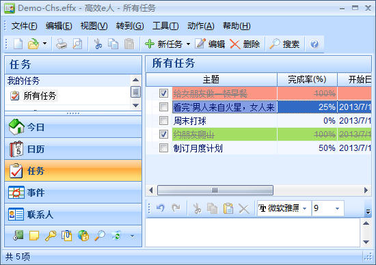The width and height of the screenshot is (376, 265).
Task: Click the 25% completion cell
Action: tap(307, 107)
